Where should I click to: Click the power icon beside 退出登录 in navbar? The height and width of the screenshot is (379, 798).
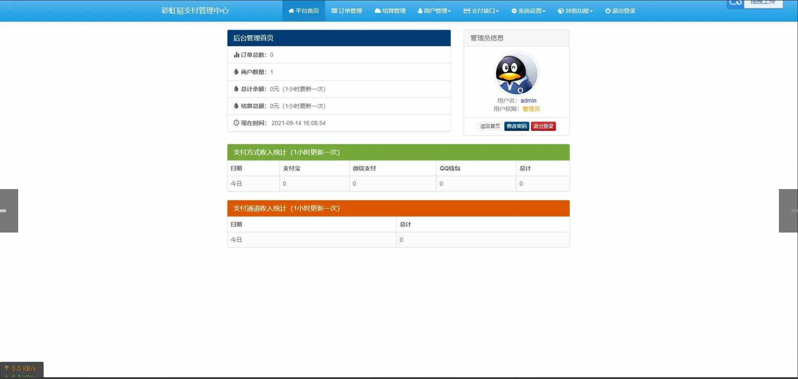pos(607,11)
